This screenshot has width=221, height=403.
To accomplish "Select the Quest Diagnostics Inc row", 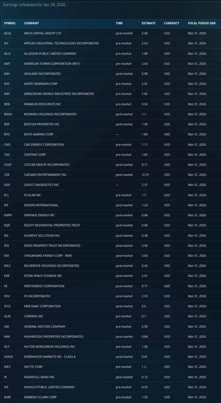I will (x=42, y=185).
